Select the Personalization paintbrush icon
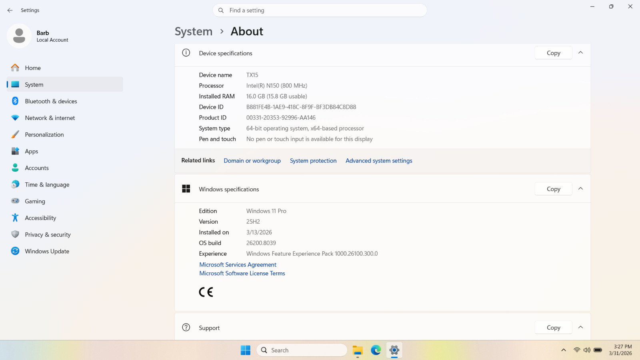The image size is (640, 360). click(x=15, y=135)
